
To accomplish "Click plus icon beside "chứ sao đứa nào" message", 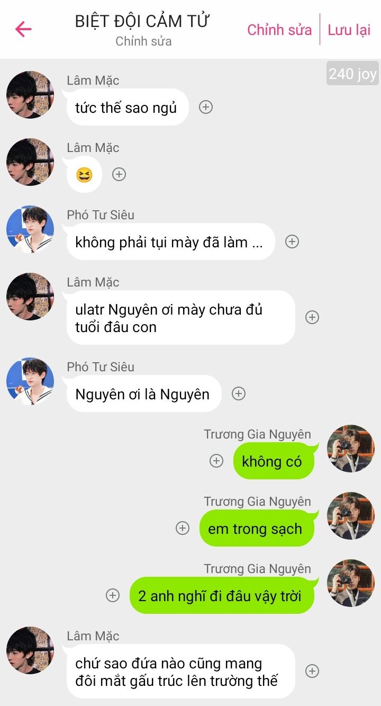I will click(312, 671).
